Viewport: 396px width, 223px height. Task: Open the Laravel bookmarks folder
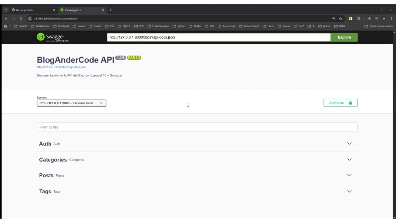pos(79,26)
